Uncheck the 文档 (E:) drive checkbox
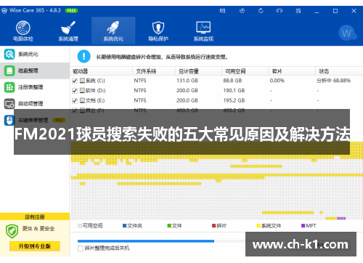Image resolution: width=363 pixels, height=263 pixels. (75, 100)
